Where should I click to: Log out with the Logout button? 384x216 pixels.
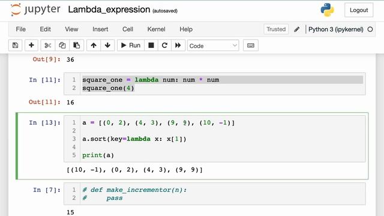pos(359,10)
